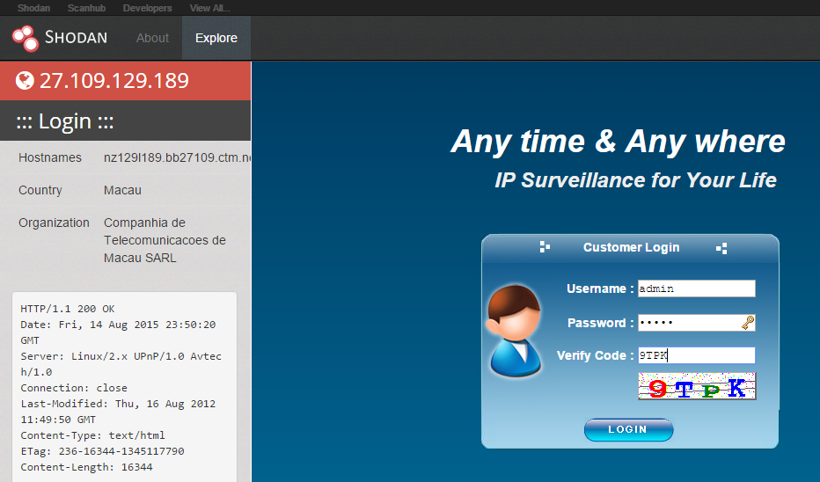
Task: Click the hostname nz129l189.bb27109.ctm value
Action: (177, 157)
